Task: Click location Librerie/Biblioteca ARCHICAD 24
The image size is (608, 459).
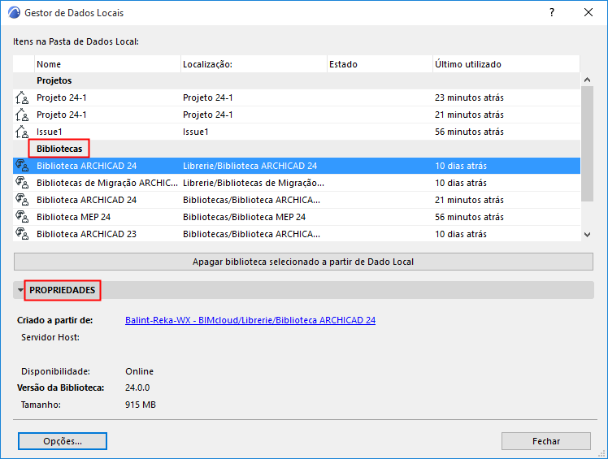Action: coord(250,166)
